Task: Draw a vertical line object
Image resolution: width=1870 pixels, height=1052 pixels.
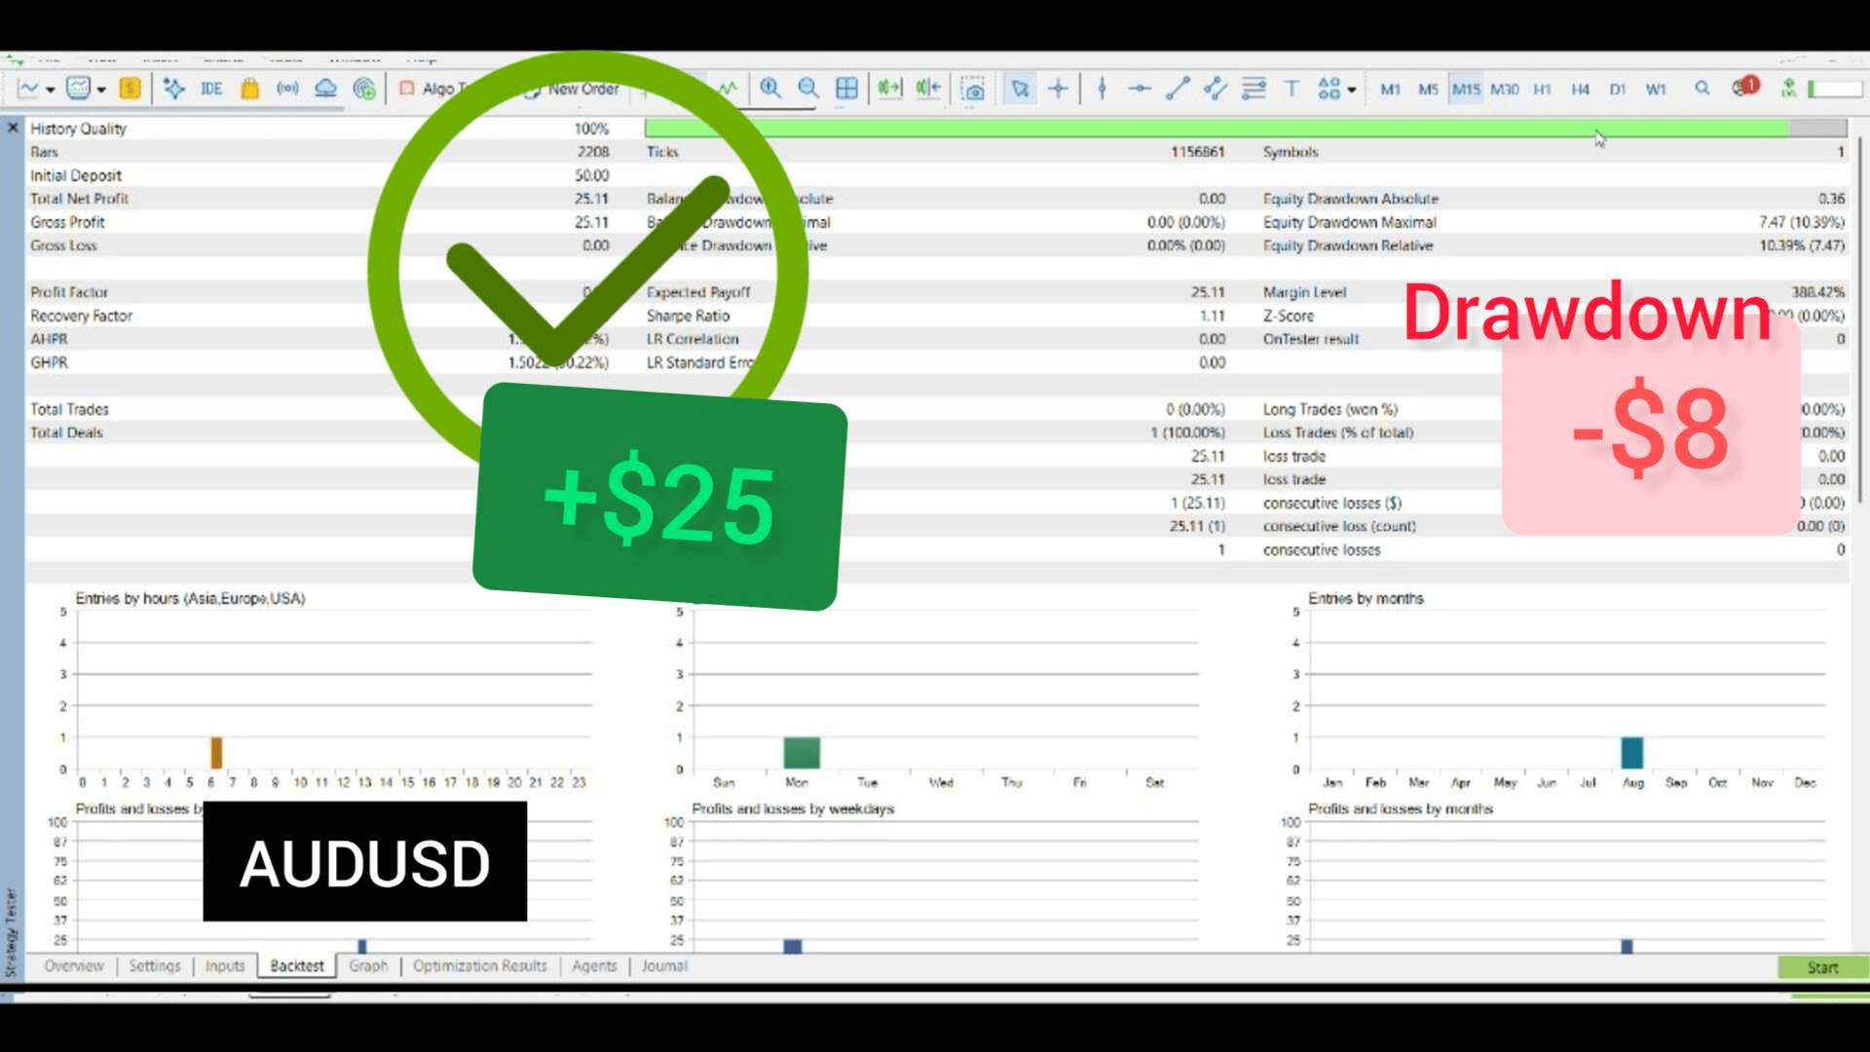Action: (1103, 89)
